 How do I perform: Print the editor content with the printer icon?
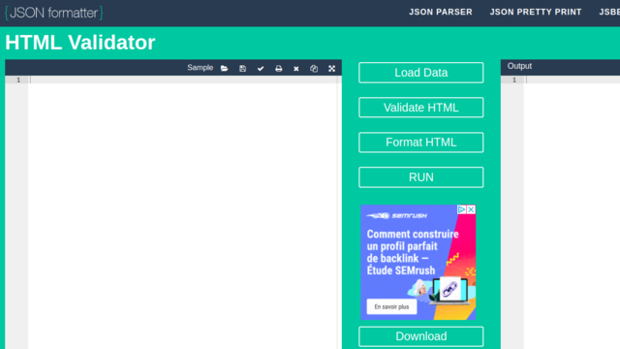[278, 69]
